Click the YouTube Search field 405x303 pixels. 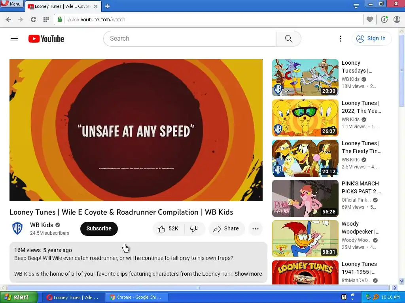pos(190,39)
